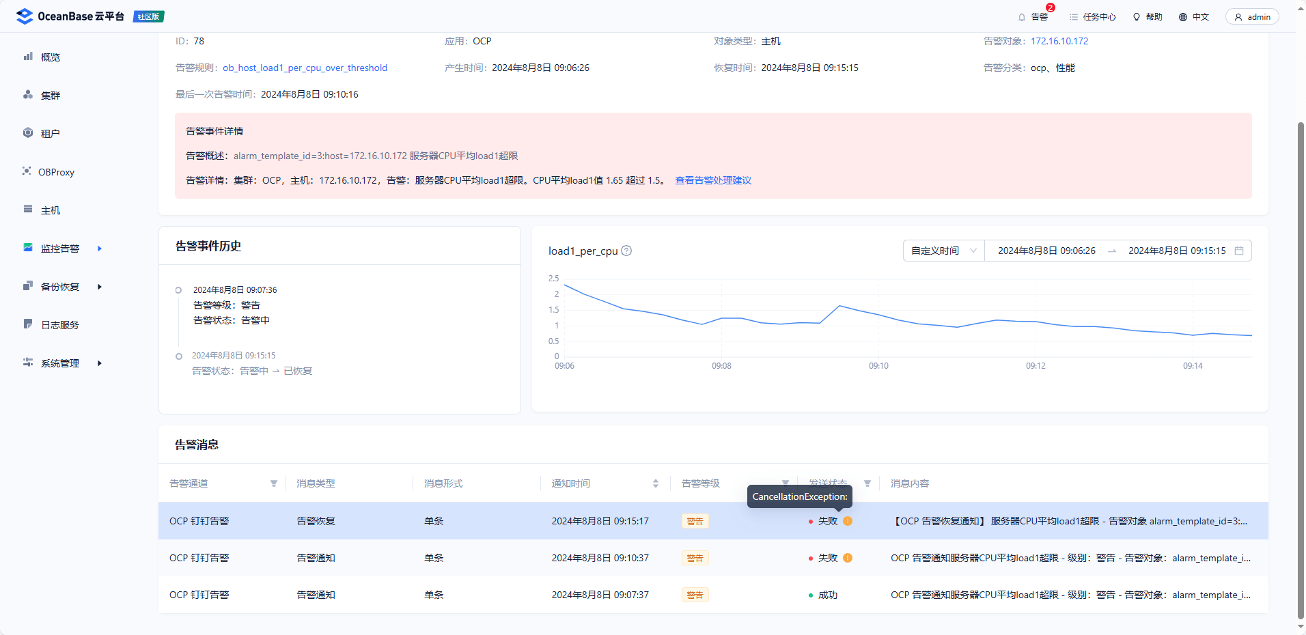The width and height of the screenshot is (1306, 635).
Task: Open the filter on 告警等级 column
Action: pyautogui.click(x=786, y=483)
